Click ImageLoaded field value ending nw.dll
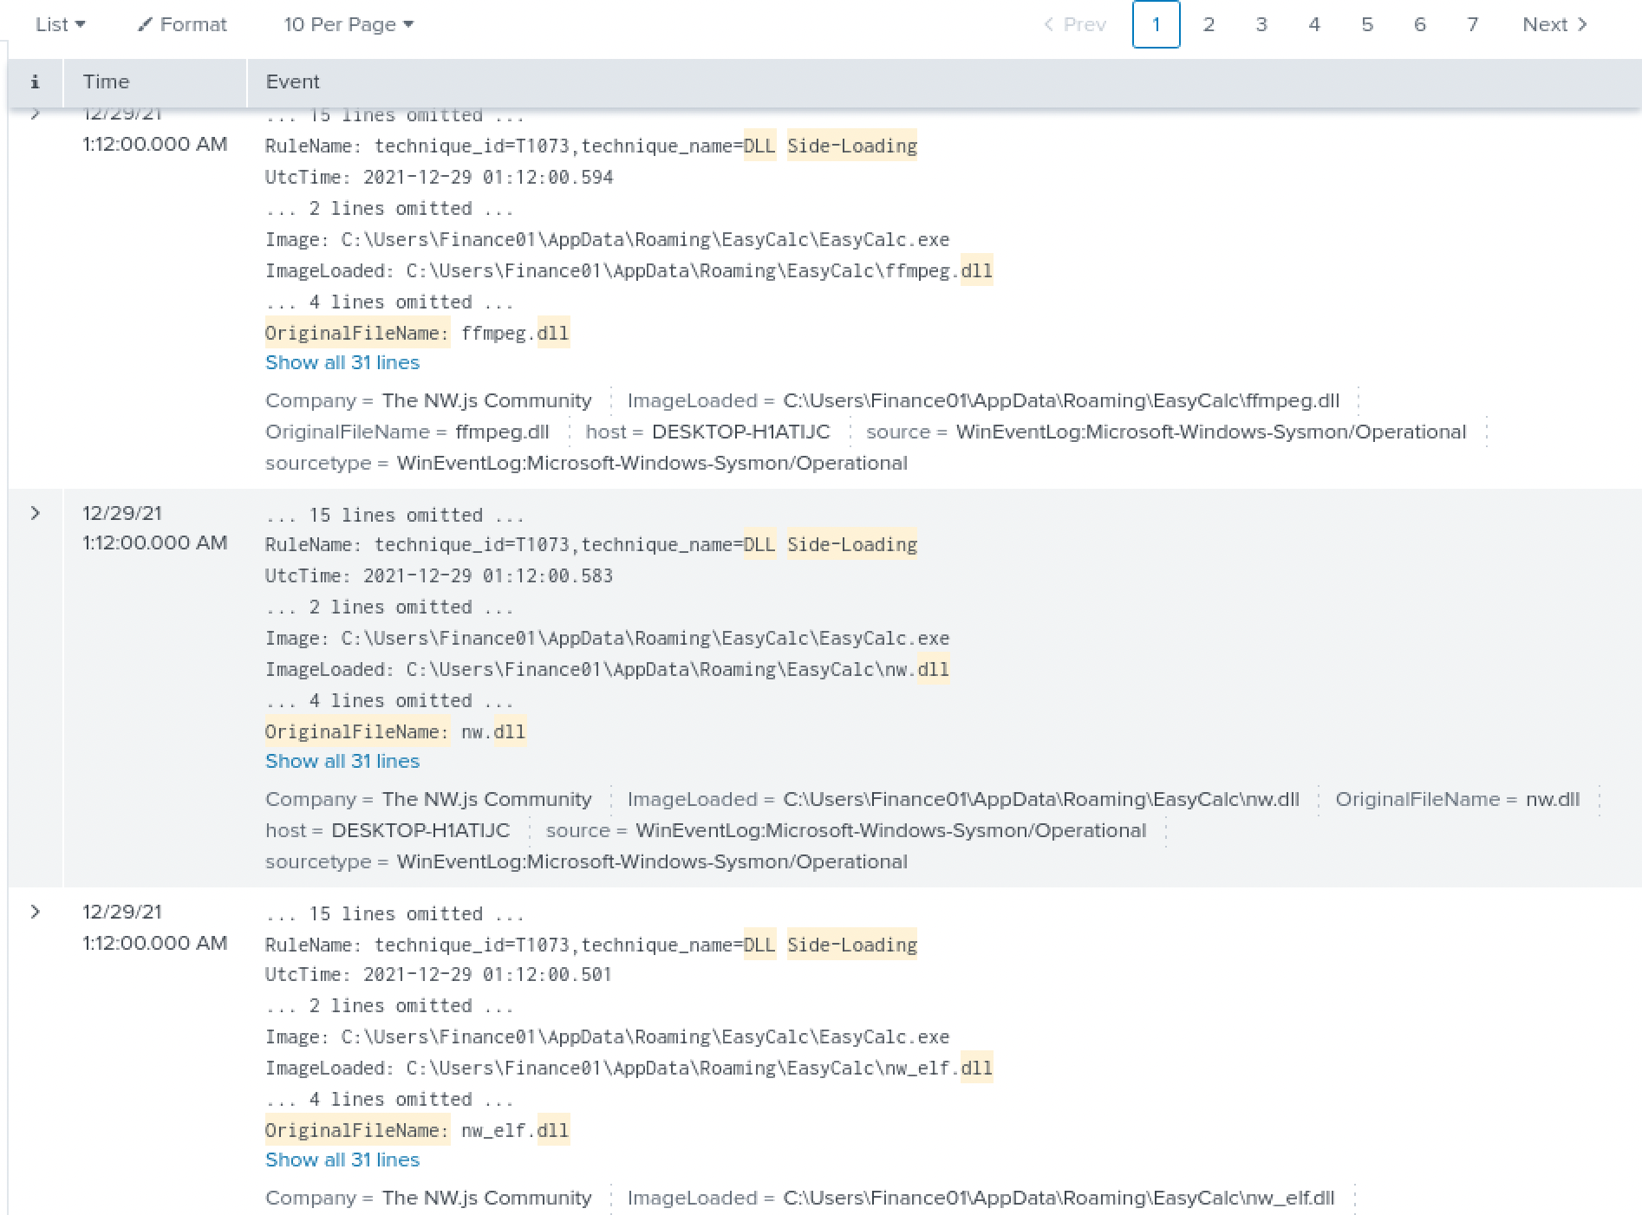 (x=1041, y=799)
